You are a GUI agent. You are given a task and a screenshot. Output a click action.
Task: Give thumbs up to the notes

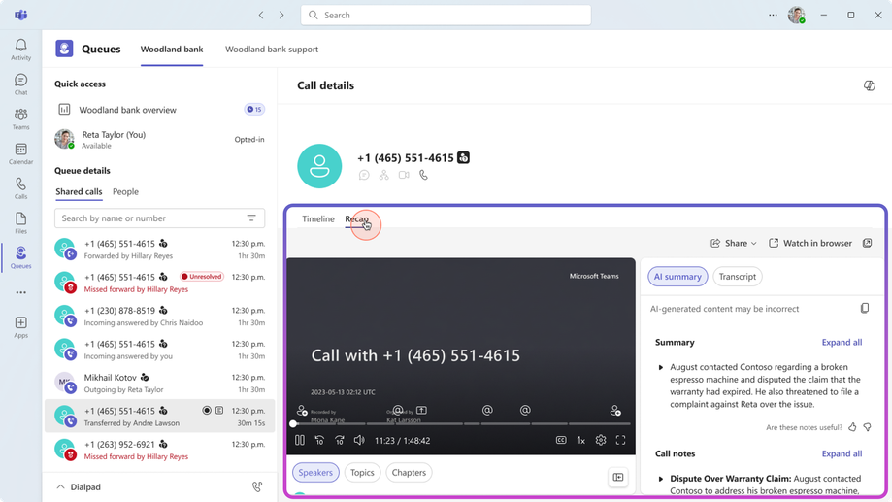tap(852, 427)
